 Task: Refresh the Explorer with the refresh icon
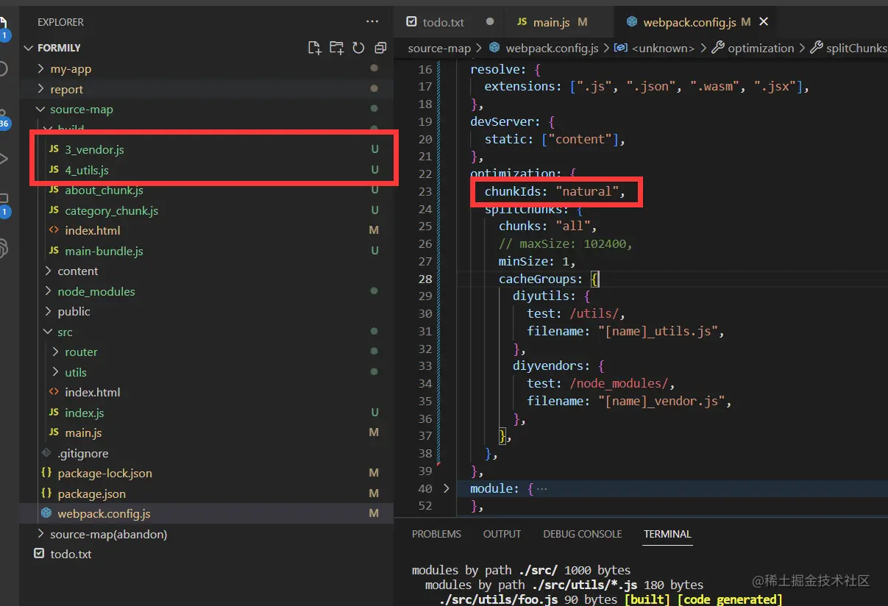tap(358, 48)
